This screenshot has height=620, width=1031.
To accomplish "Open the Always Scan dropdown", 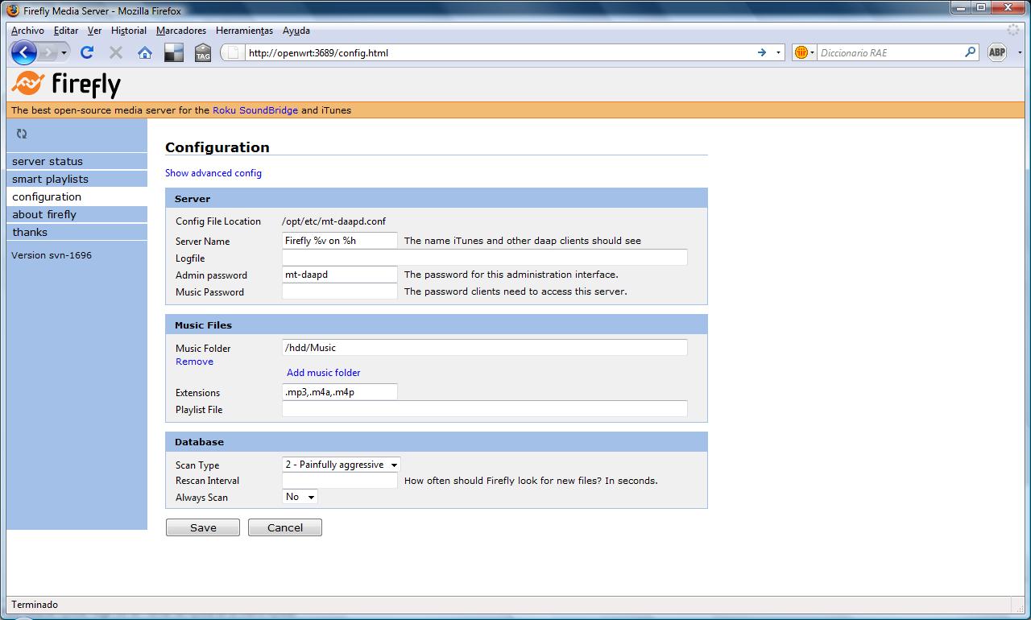I will [x=300, y=497].
